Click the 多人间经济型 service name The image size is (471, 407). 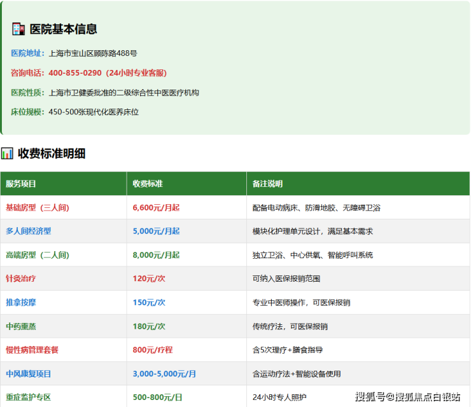tap(28, 231)
